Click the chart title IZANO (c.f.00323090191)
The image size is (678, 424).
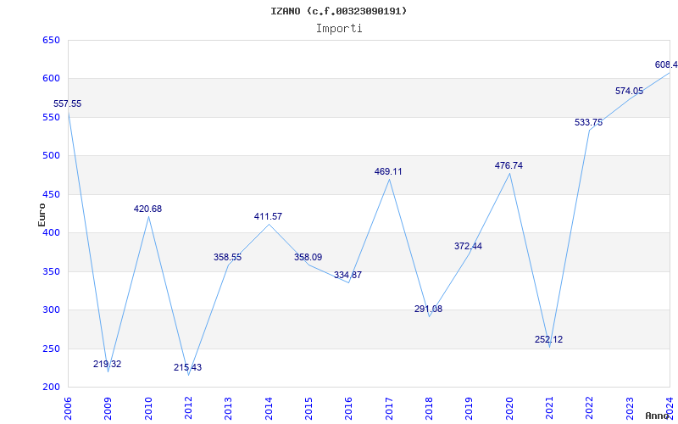[x=338, y=11]
